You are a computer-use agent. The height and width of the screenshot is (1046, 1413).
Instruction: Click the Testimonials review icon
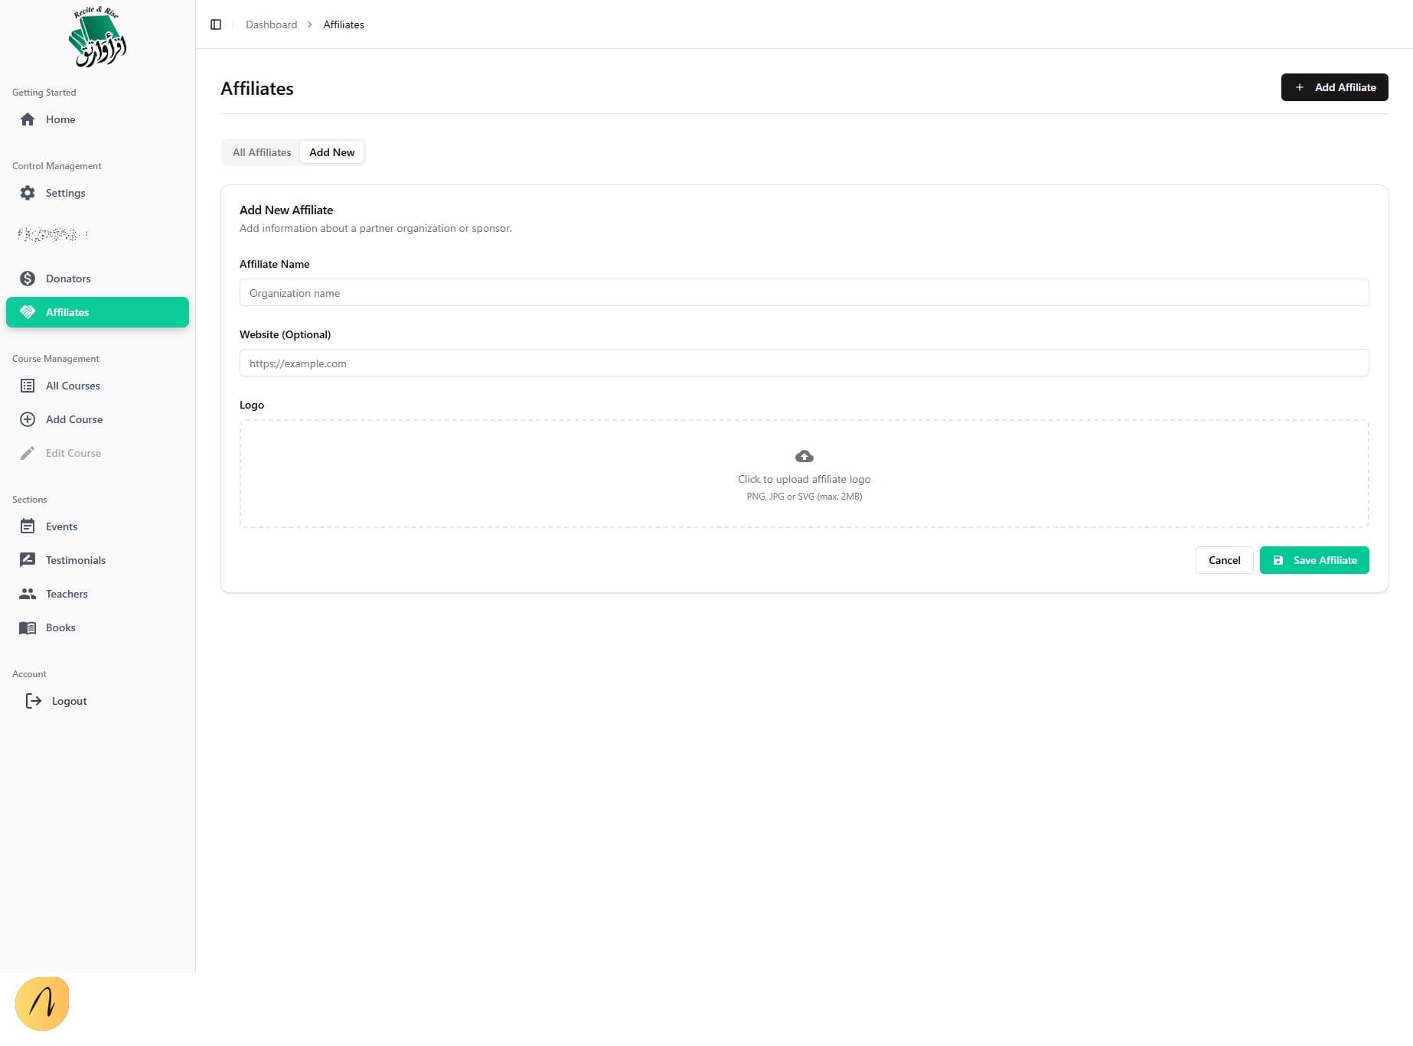(28, 560)
